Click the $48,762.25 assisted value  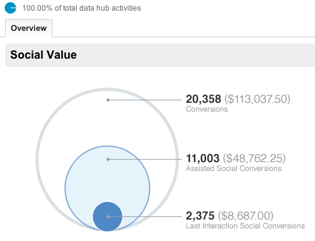click(x=255, y=158)
